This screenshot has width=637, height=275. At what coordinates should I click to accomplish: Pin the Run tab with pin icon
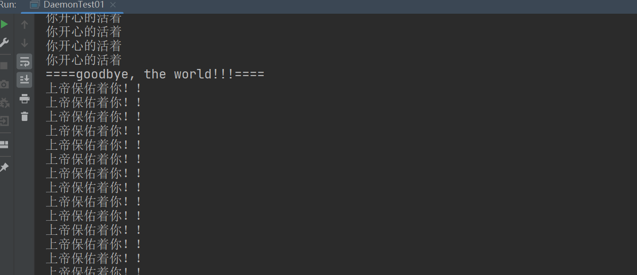point(4,167)
